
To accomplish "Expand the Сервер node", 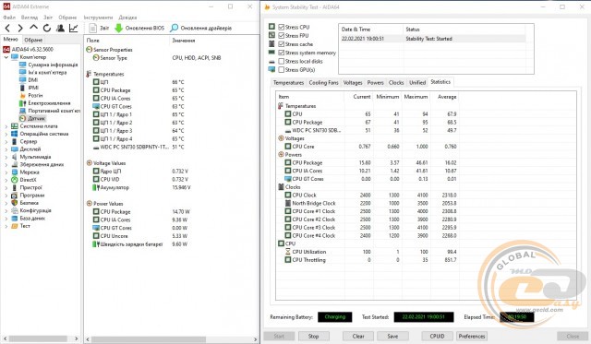I will [6, 142].
